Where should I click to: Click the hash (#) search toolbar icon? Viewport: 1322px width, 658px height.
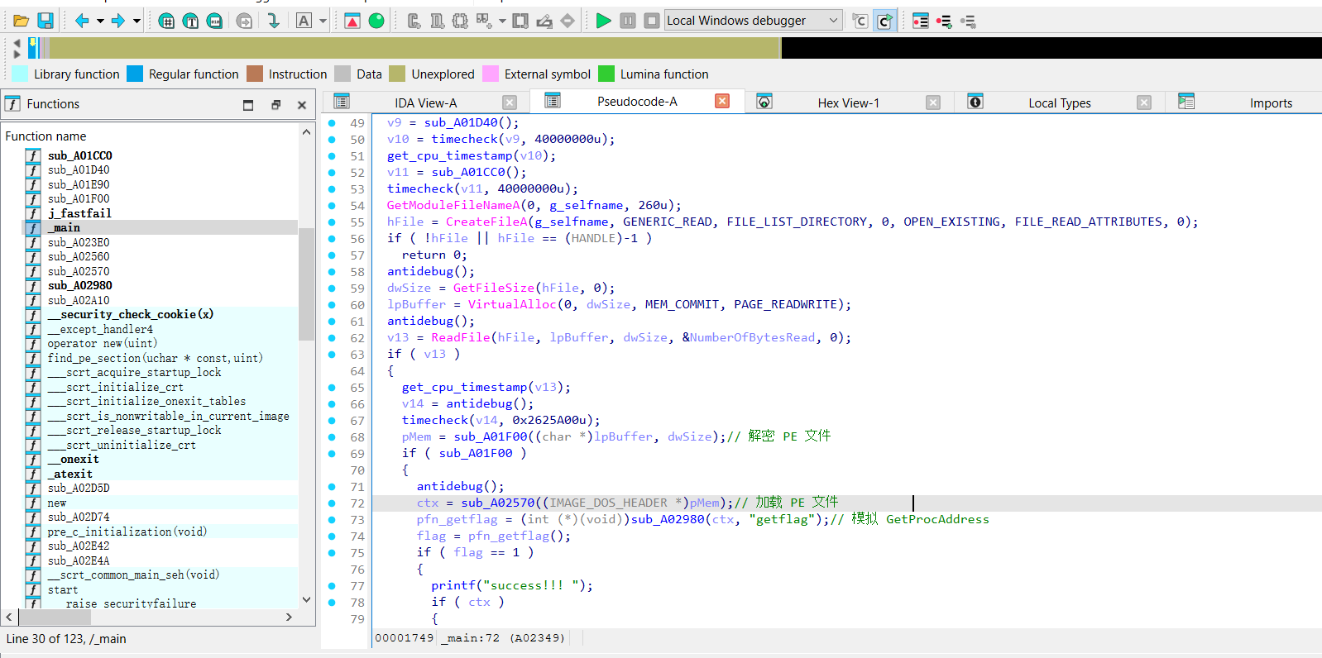click(166, 21)
